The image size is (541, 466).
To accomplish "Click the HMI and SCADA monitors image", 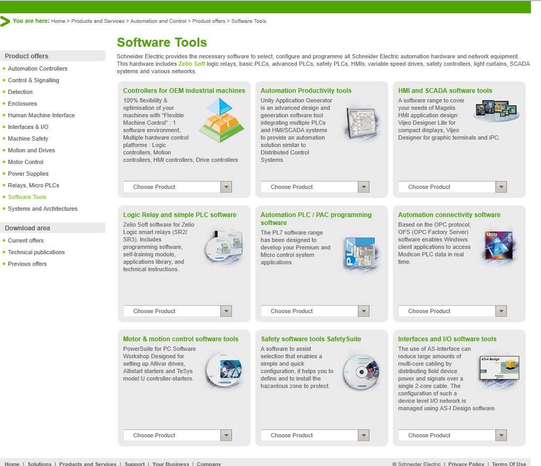I will 497,110.
